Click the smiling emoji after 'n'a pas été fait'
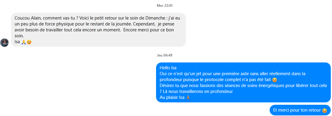 tap(275, 80)
